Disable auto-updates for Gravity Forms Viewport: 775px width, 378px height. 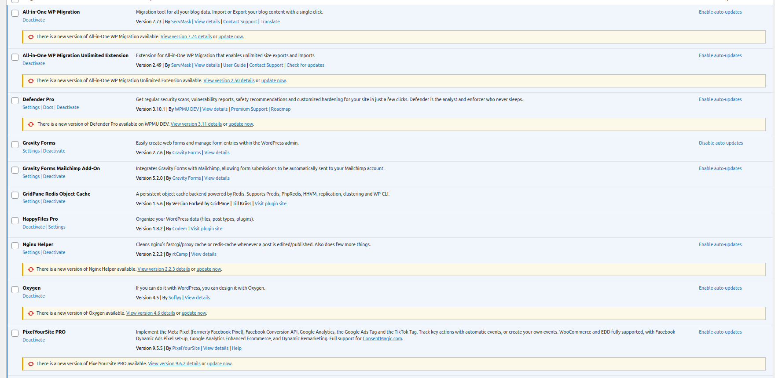tap(720, 143)
